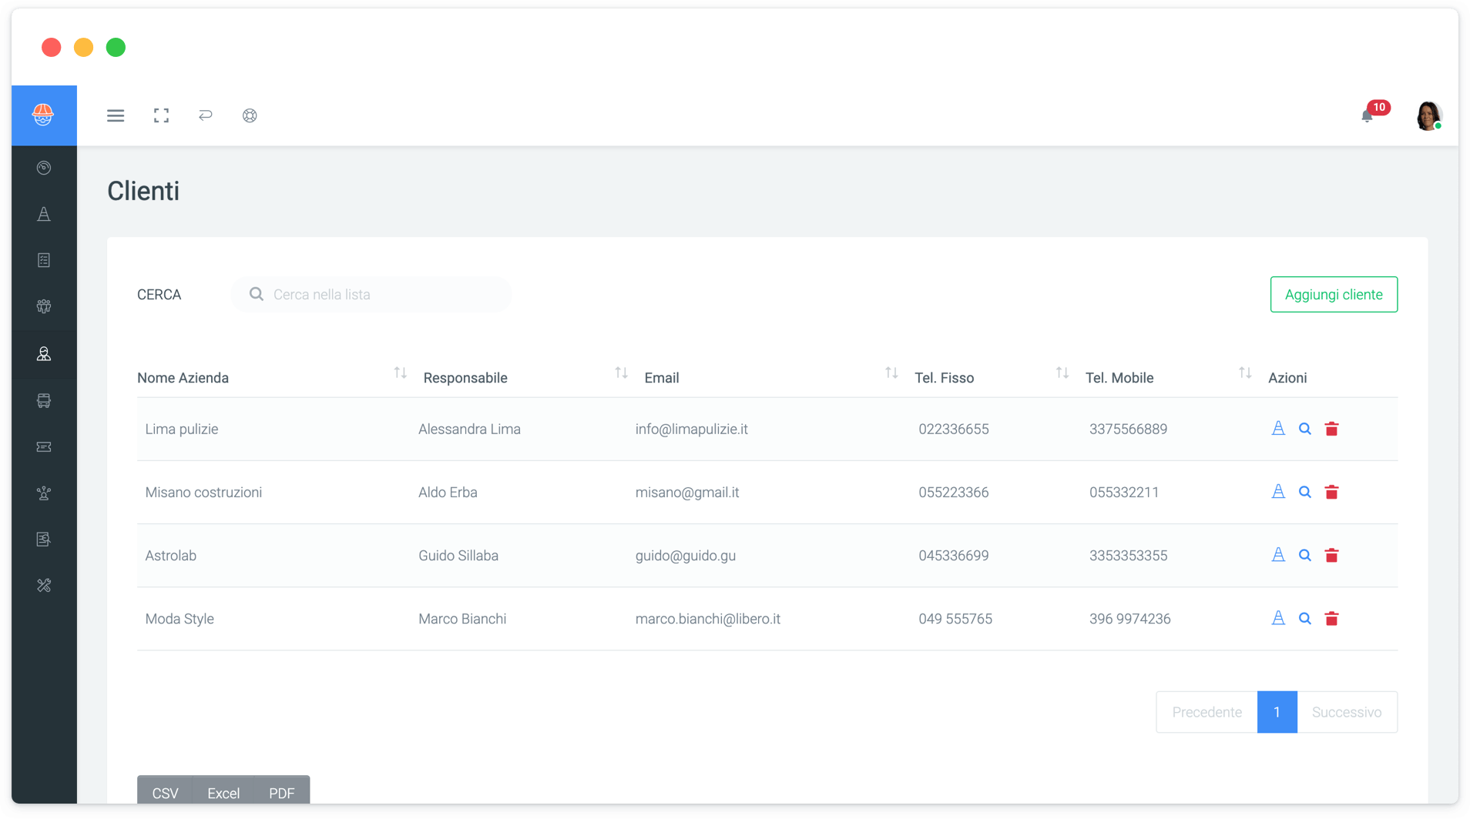Open the lifebuoy help icon
This screenshot has height=819, width=1470.
pos(250,115)
